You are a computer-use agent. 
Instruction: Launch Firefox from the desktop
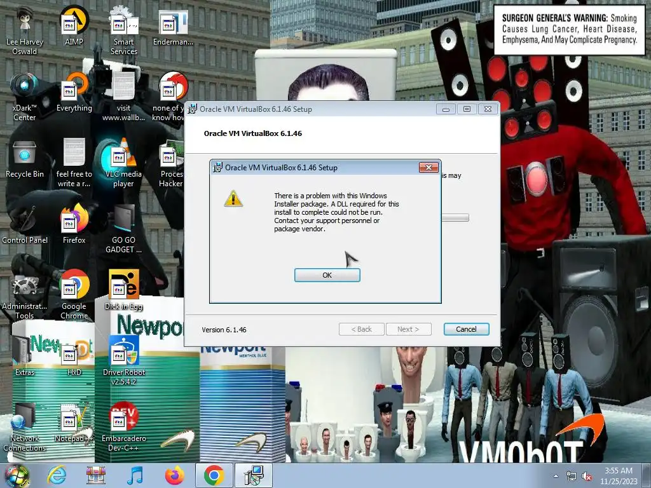pyautogui.click(x=74, y=224)
